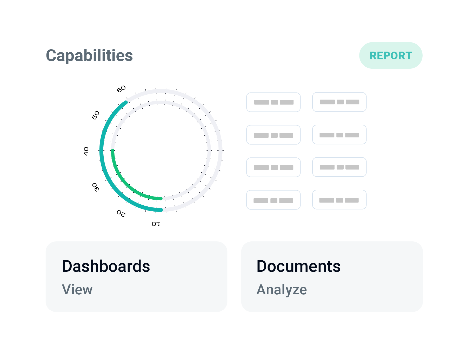
Task: Open the Documents Analyze card
Action: [x=332, y=276]
